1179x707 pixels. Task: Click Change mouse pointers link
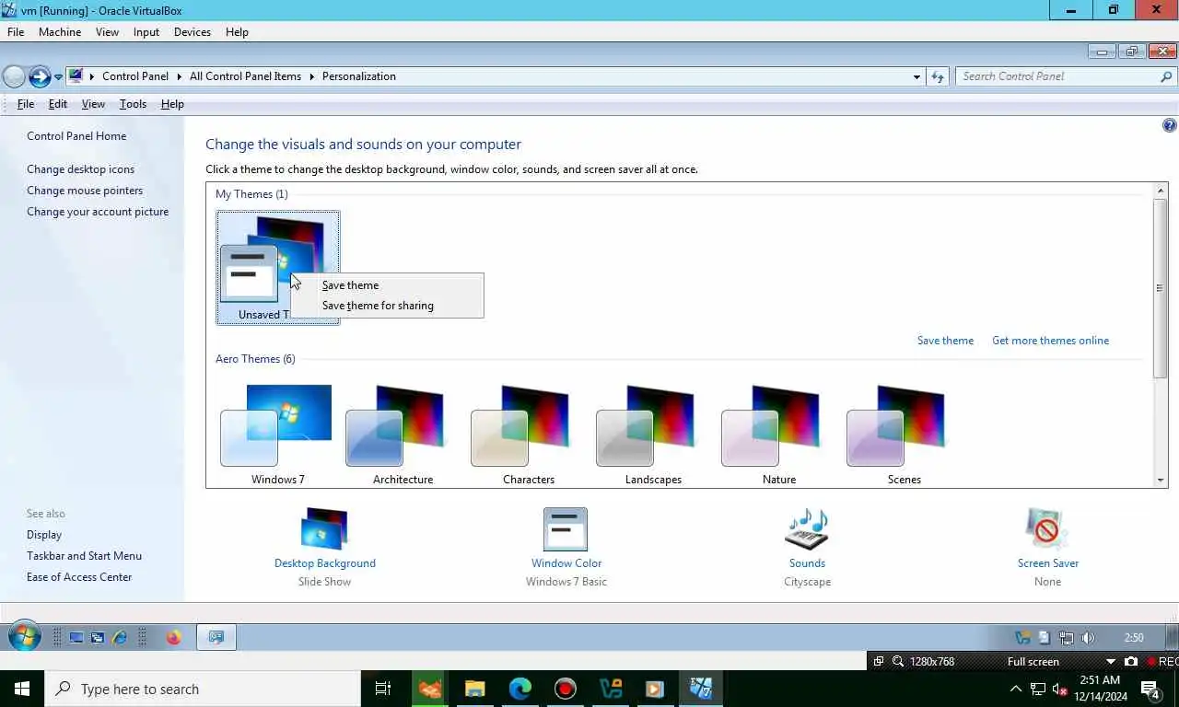click(85, 191)
